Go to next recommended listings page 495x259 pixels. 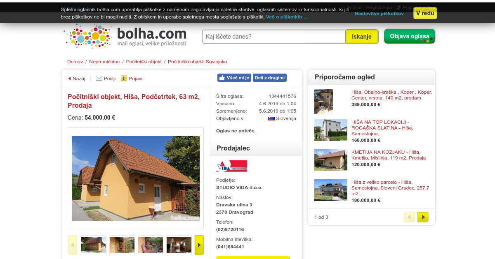coord(423,217)
